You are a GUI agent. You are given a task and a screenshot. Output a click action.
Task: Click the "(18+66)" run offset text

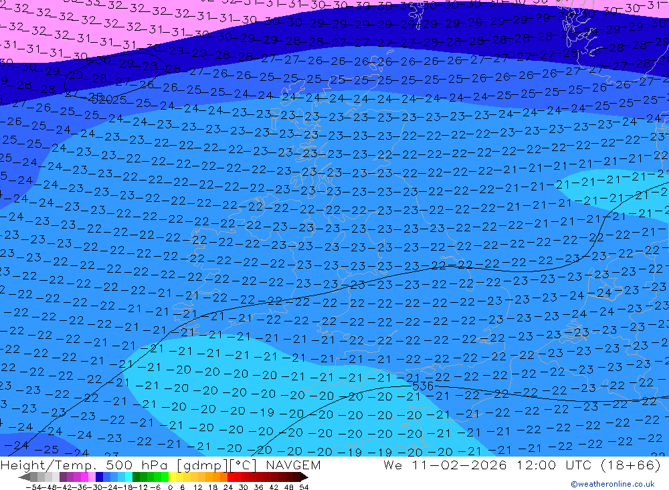point(631,465)
